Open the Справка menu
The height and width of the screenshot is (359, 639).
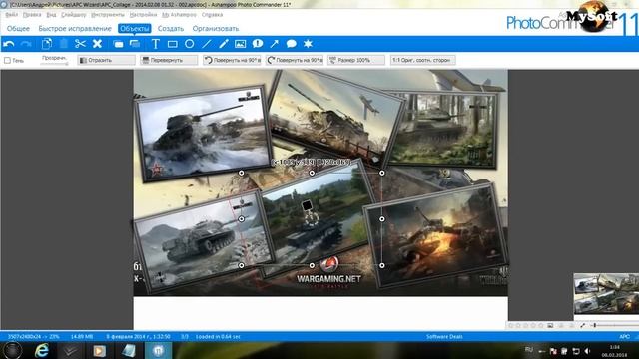[x=212, y=15]
